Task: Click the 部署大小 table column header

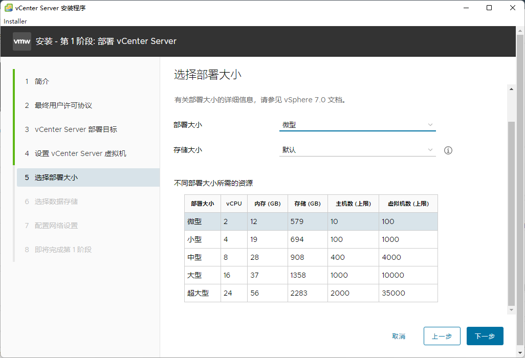Action: point(203,204)
